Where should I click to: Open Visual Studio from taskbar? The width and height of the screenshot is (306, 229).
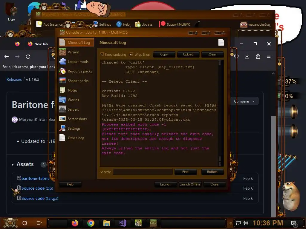click(123, 223)
